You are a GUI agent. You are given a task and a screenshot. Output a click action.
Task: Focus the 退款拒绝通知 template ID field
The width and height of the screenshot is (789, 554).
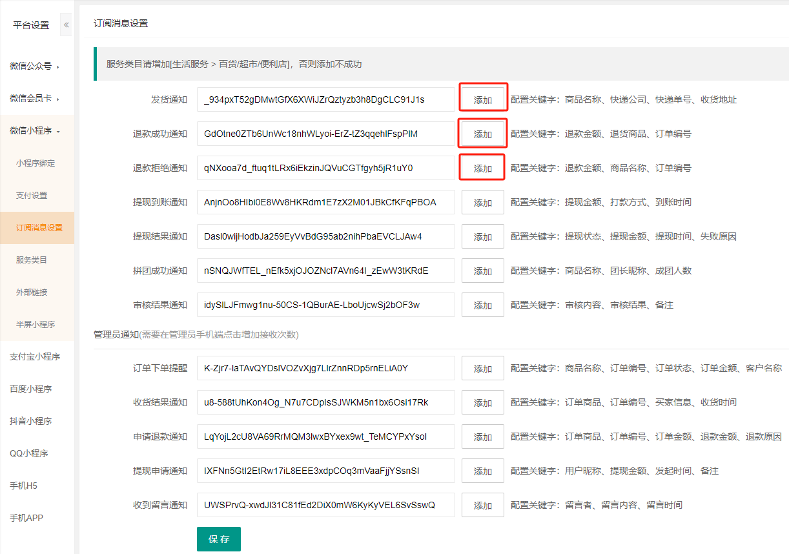(x=325, y=168)
